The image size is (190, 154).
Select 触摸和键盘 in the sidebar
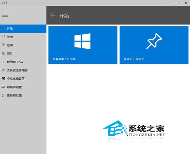pos(23,87)
